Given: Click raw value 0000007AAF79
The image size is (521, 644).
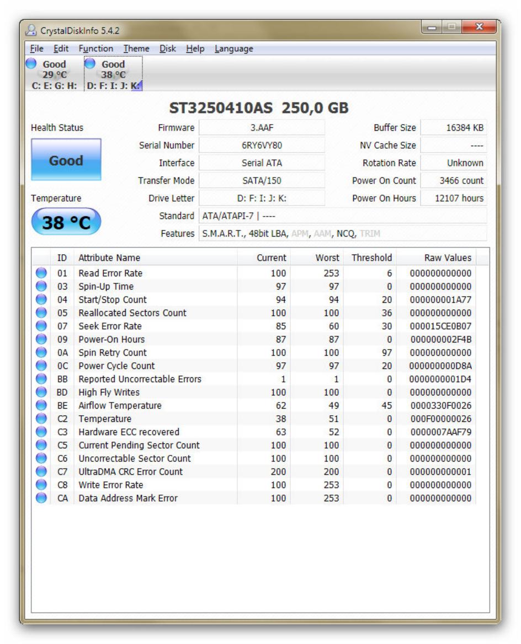Looking at the screenshot, I should (441, 432).
